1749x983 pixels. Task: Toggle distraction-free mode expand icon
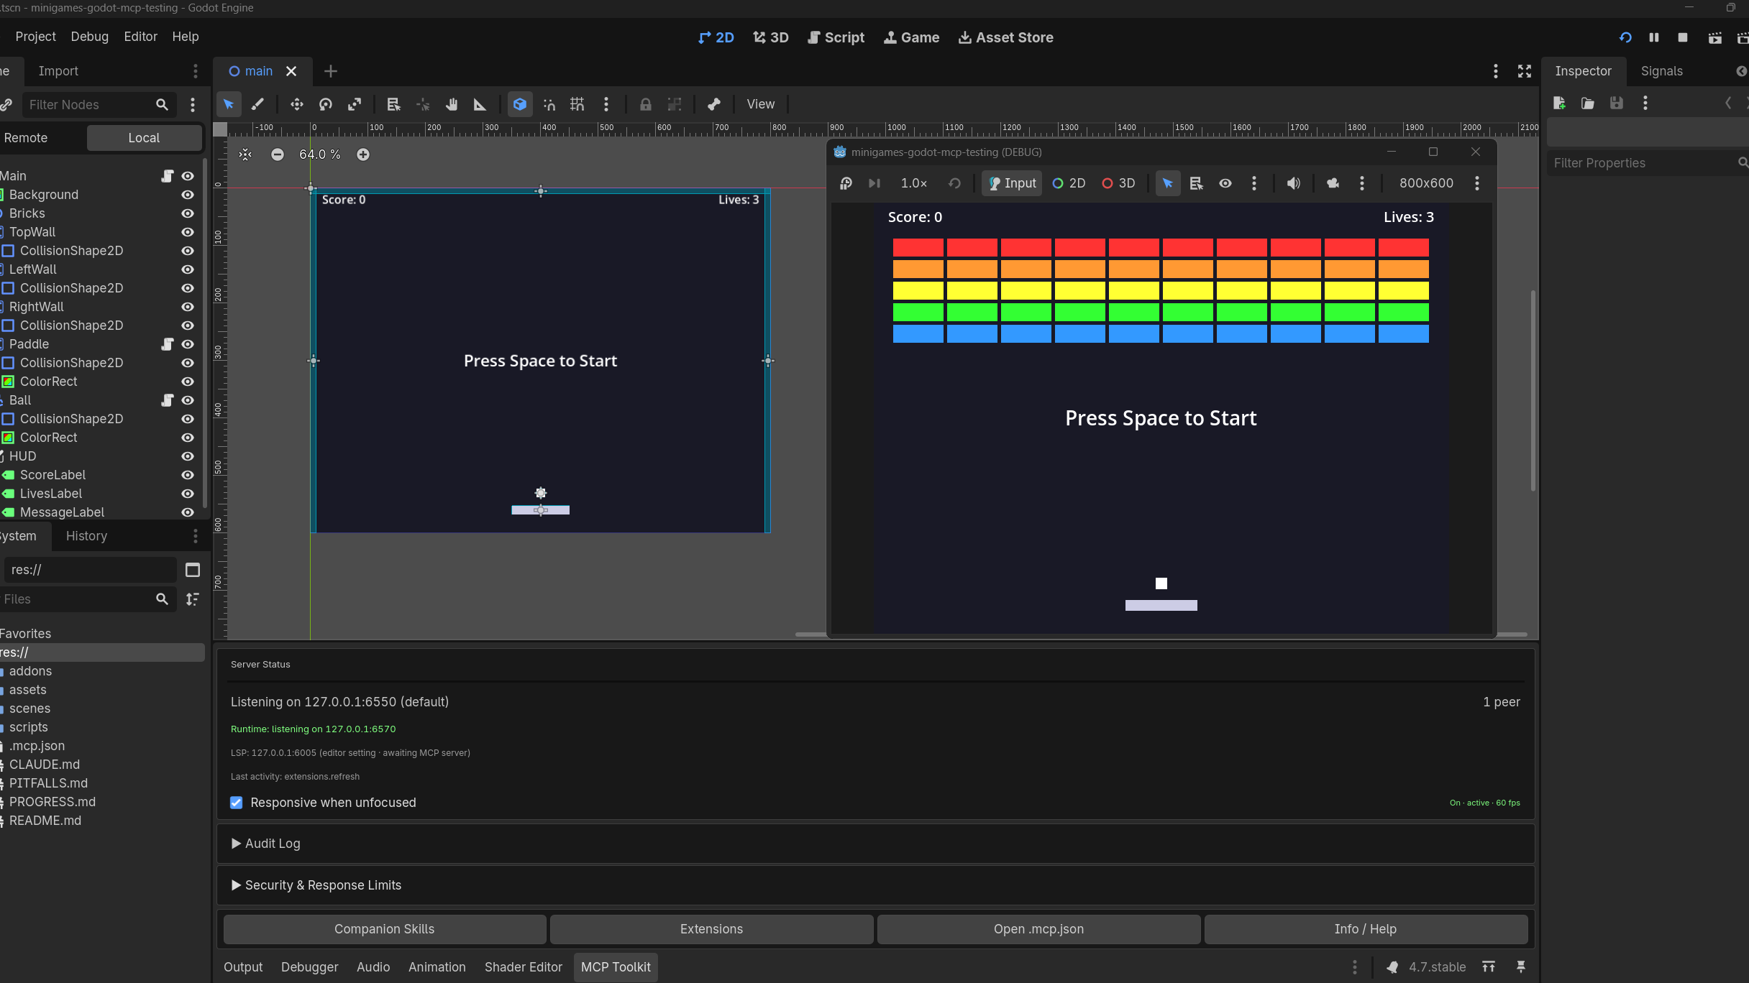1525,71
